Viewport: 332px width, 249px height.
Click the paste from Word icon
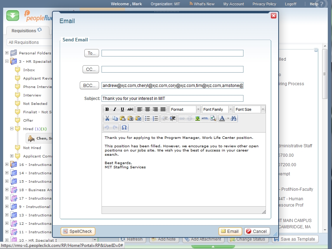138,119
